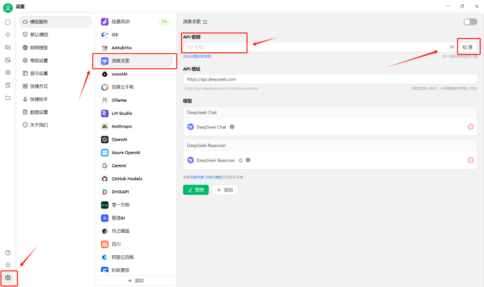Open the 快捷方式 settings menu
This screenshot has width=484, height=287.
55,86
